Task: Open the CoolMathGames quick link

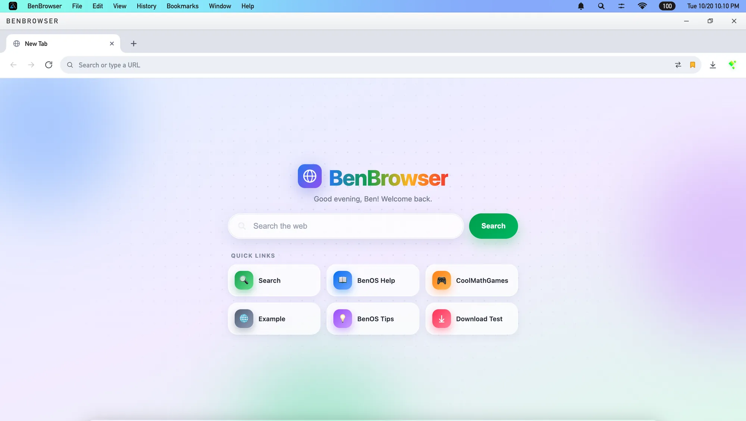Action: pos(472,280)
